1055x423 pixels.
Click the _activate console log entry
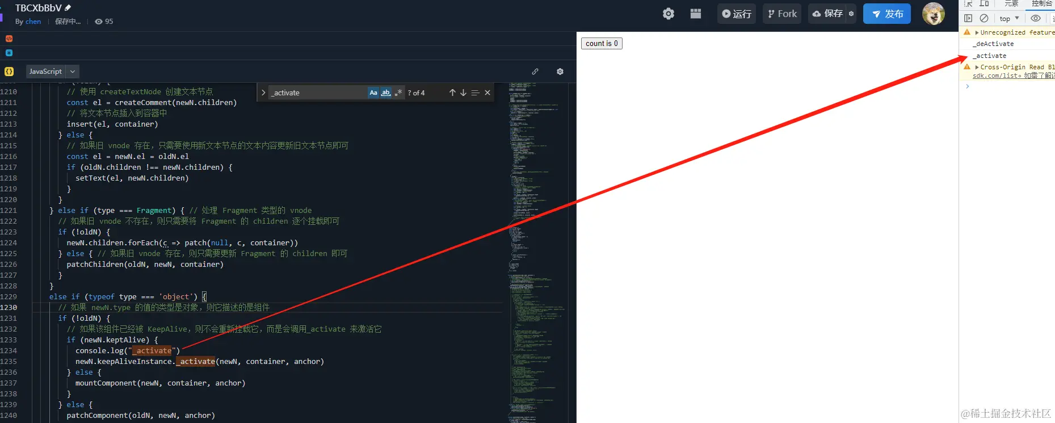coord(990,56)
